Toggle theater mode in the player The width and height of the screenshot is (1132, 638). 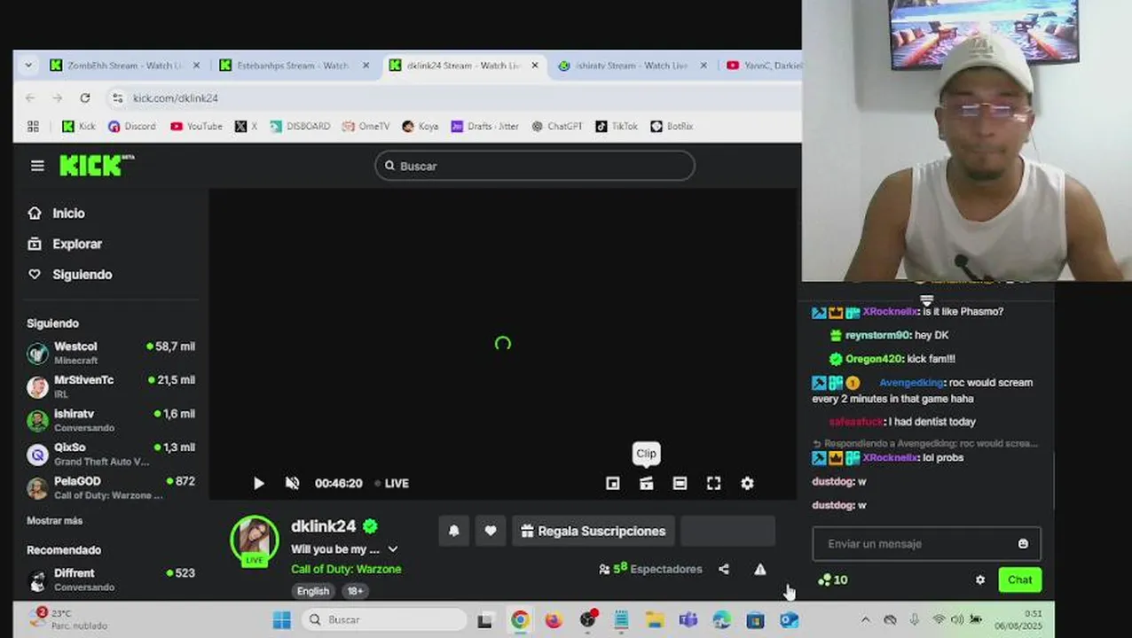tap(680, 483)
